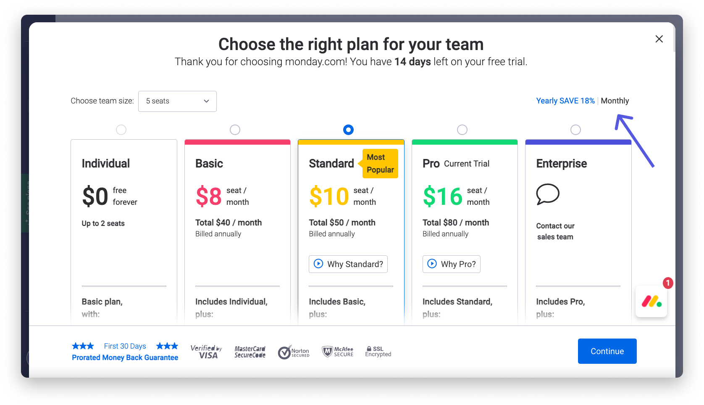Open the team size seats dropdown
Image resolution: width=704 pixels, height=405 pixels.
177,101
